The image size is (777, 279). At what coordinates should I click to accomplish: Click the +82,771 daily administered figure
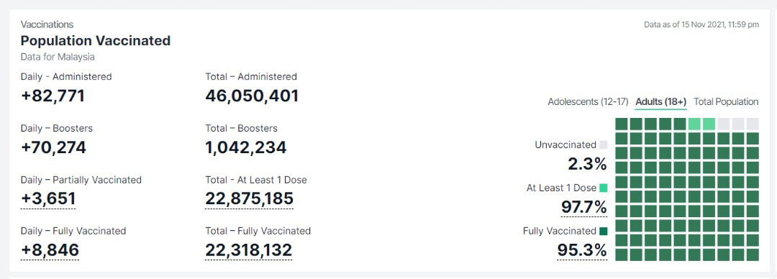[53, 96]
